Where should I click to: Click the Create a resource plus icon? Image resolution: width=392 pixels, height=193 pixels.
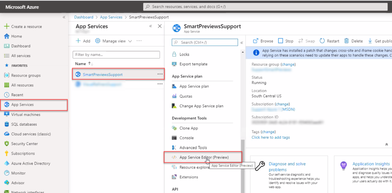(6, 26)
